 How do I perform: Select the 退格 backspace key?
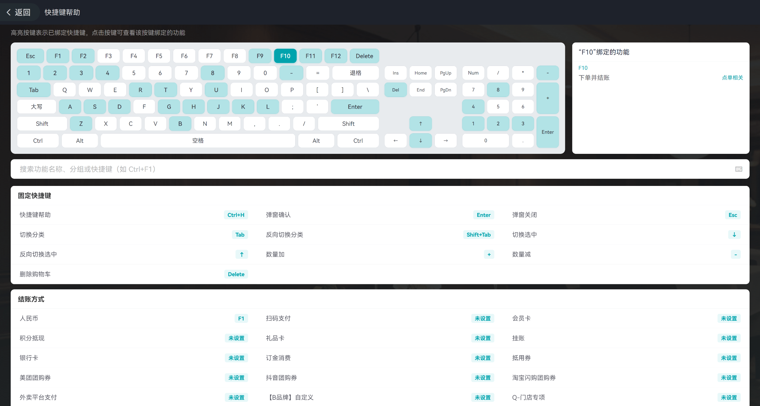[x=355, y=73]
